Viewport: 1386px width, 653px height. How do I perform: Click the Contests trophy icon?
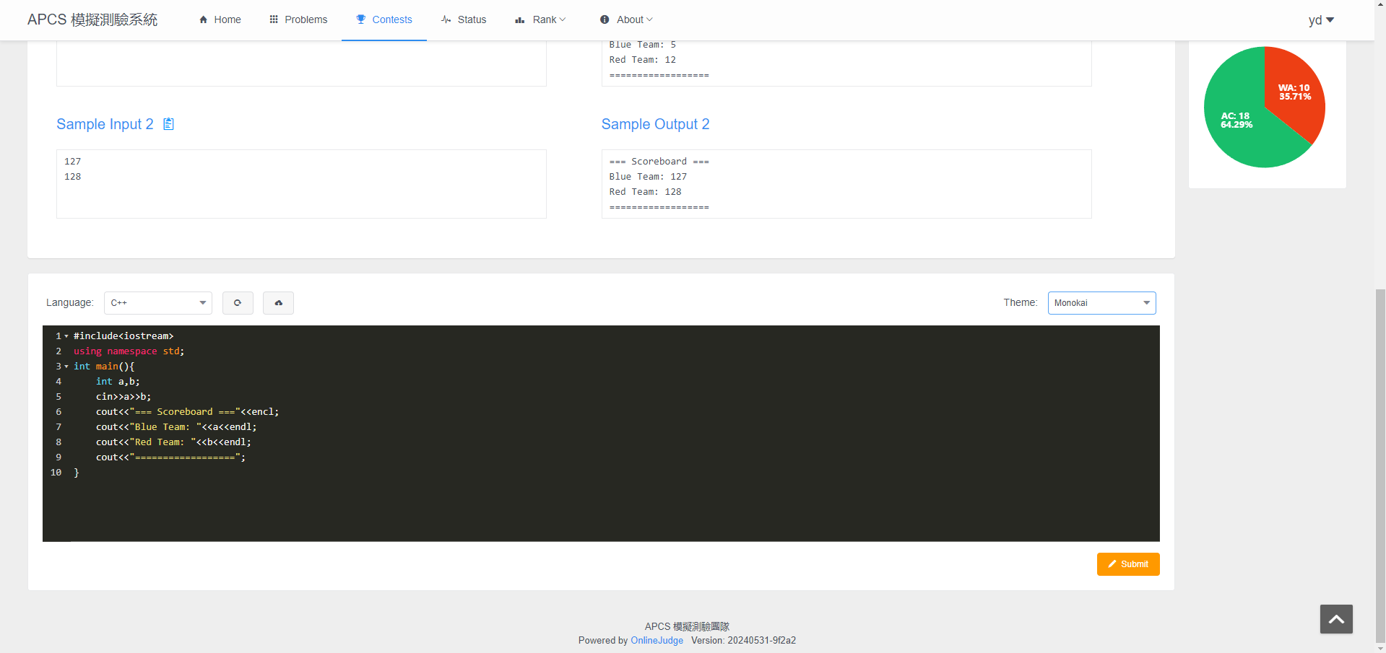(x=361, y=19)
